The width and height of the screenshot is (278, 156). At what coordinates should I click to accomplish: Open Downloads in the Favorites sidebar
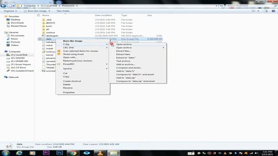click(x=17, y=23)
